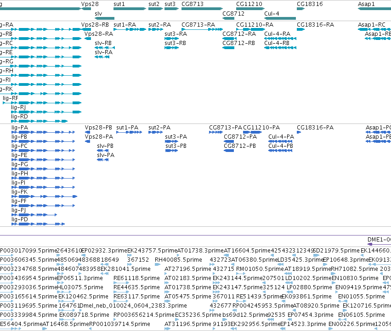
Task: Click the Cul-4-RA transcript
Action: click(x=280, y=39)
